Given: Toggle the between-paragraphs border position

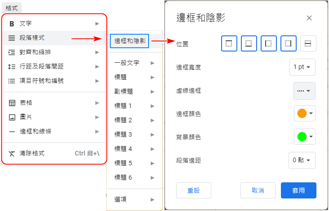Looking at the screenshot, I should pyautogui.click(x=308, y=43).
